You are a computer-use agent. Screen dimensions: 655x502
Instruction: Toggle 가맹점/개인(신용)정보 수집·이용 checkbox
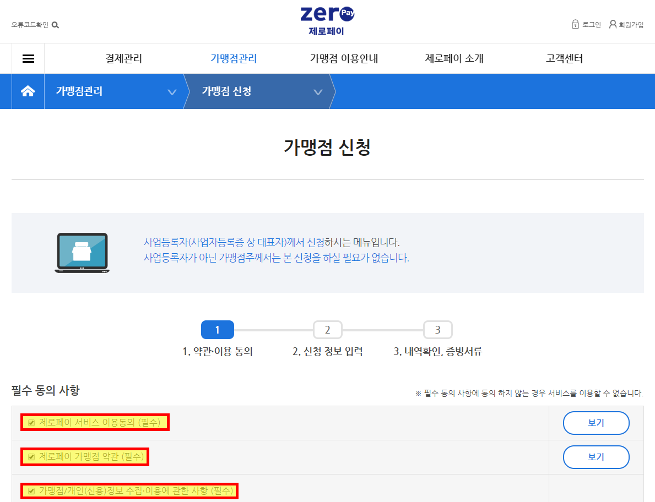(31, 491)
